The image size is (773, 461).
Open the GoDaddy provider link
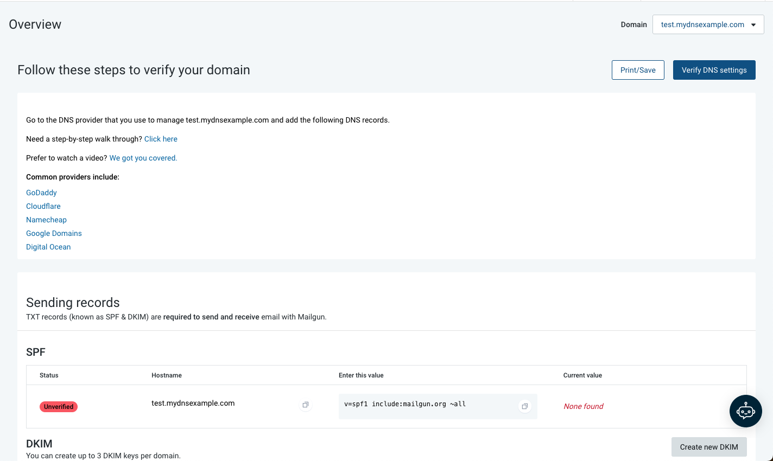pos(41,193)
